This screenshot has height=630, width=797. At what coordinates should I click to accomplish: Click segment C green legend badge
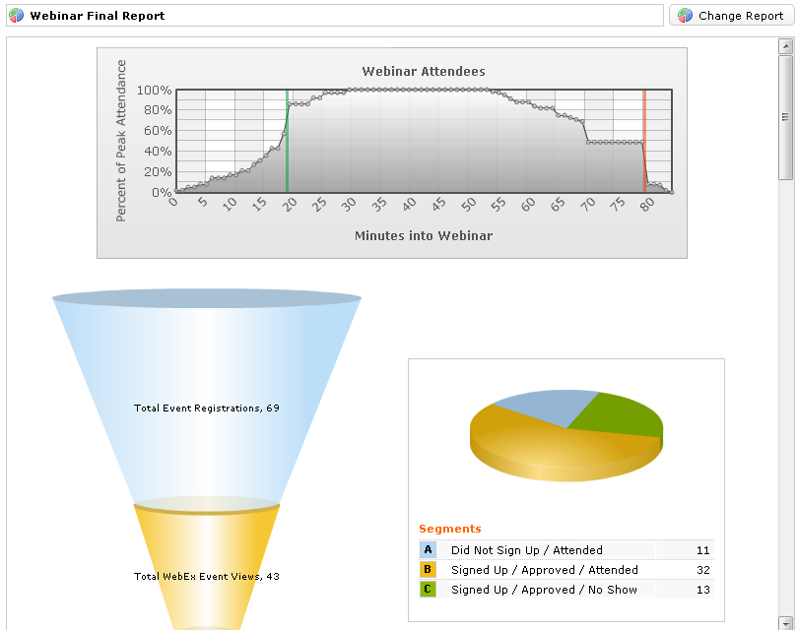pos(428,590)
